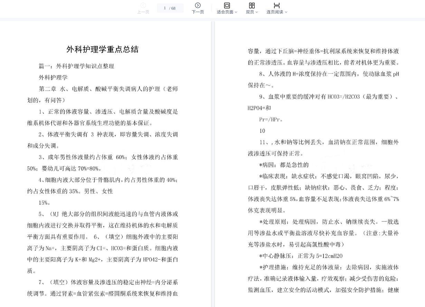Click the fit-page (适合页面) icon
Image resolution: width=425 pixels, height=307 pixels.
(x=227, y=5)
